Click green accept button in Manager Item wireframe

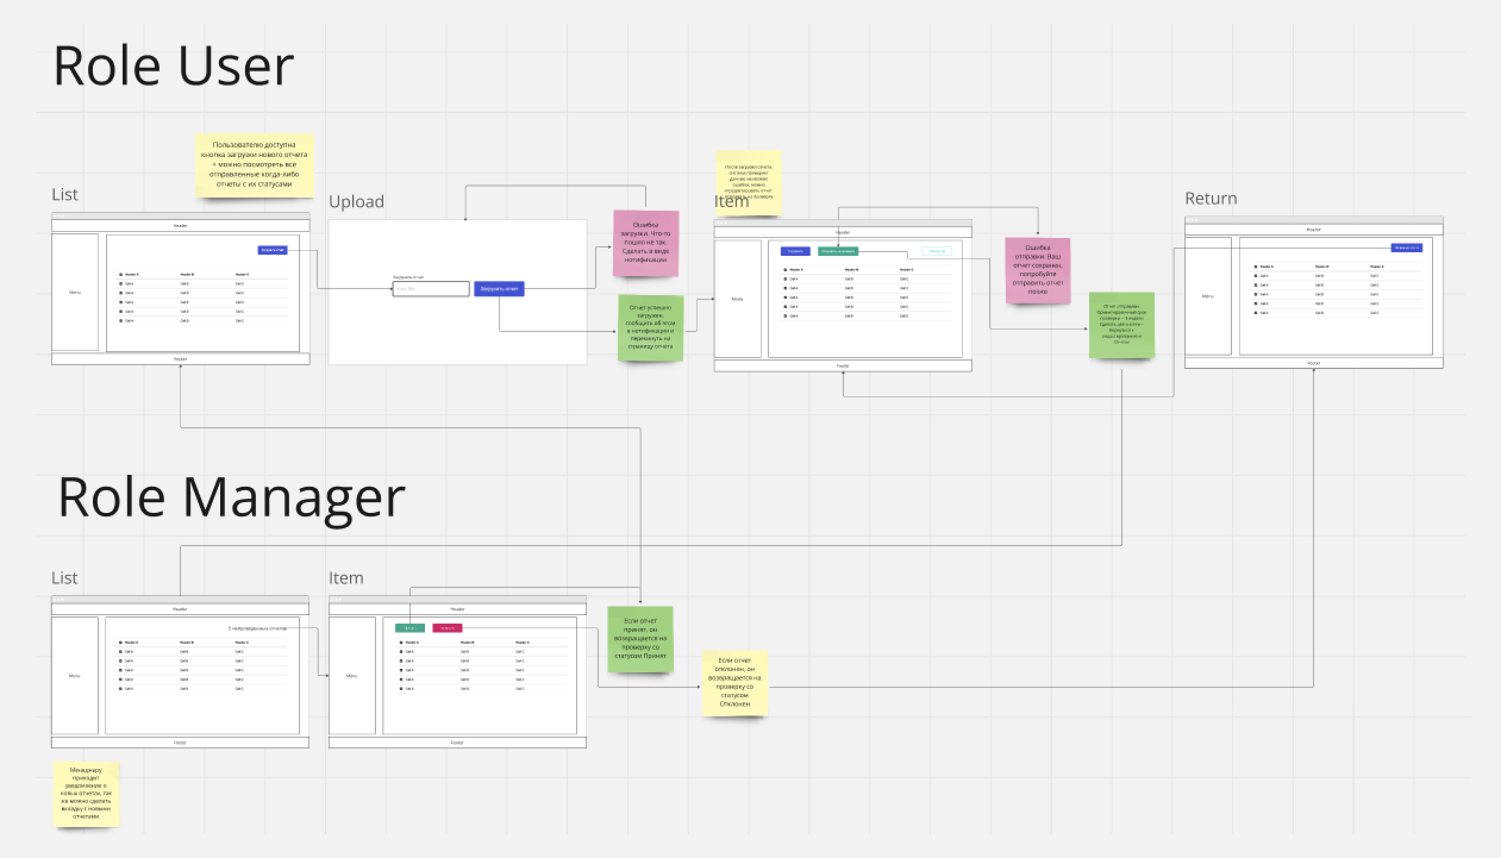410,628
